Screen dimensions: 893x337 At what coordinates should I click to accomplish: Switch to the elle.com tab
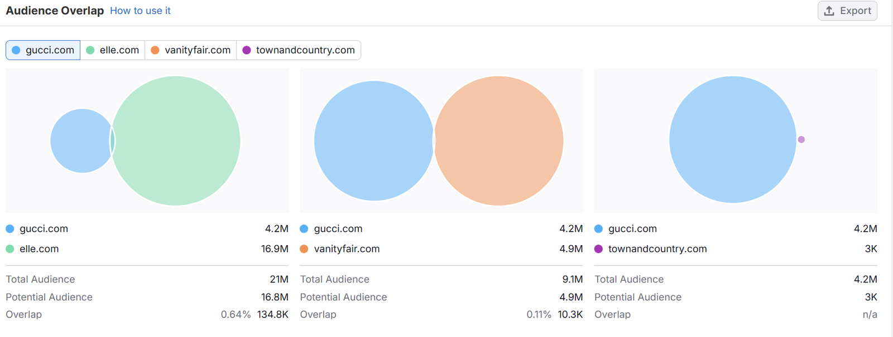tap(113, 50)
